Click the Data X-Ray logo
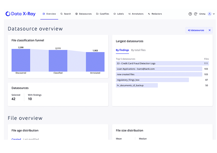Image resolution: width=217 pixels, height=153 pixels. coord(20,14)
